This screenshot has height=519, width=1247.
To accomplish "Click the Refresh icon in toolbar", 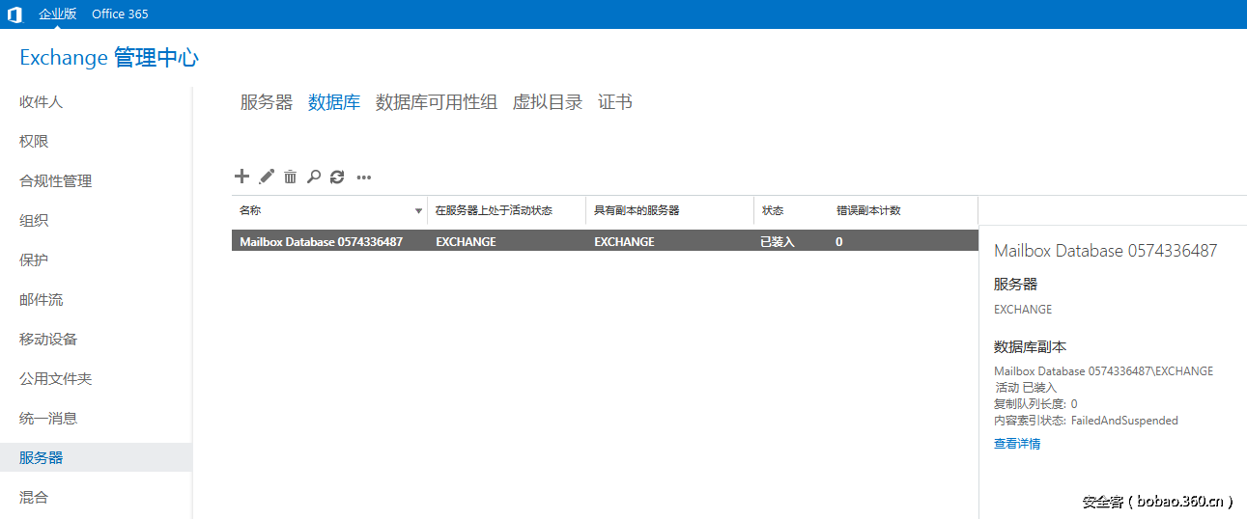I will (x=337, y=177).
